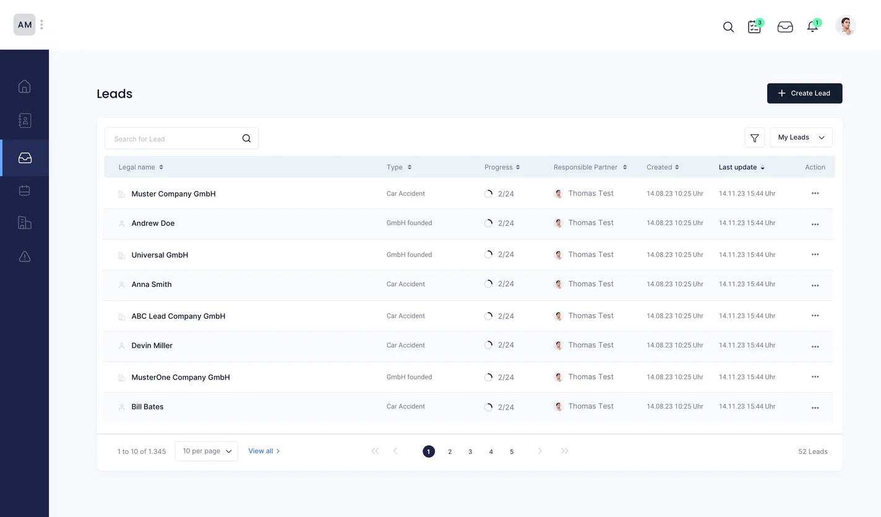Jump to last page double arrow
Image resolution: width=881 pixels, height=517 pixels.
pos(564,451)
